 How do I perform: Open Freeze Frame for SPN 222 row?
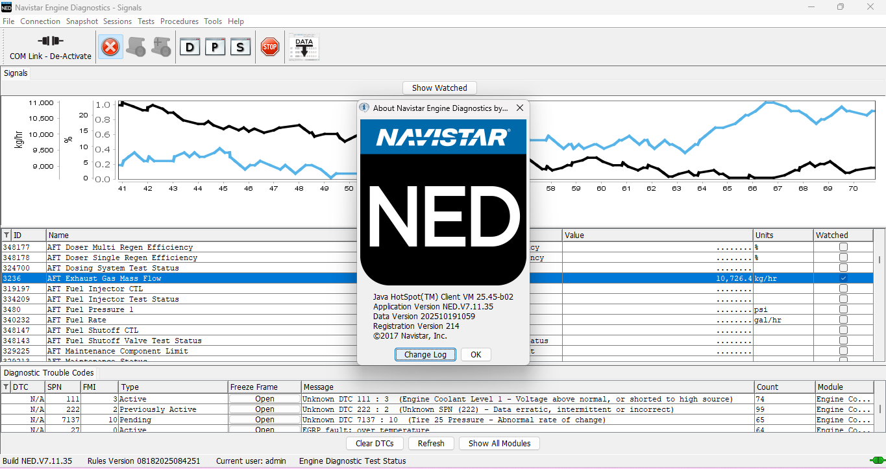[265, 409]
